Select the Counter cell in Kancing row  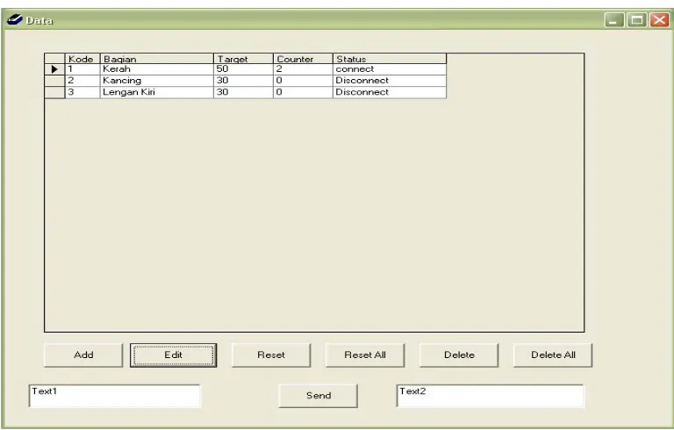click(x=303, y=81)
